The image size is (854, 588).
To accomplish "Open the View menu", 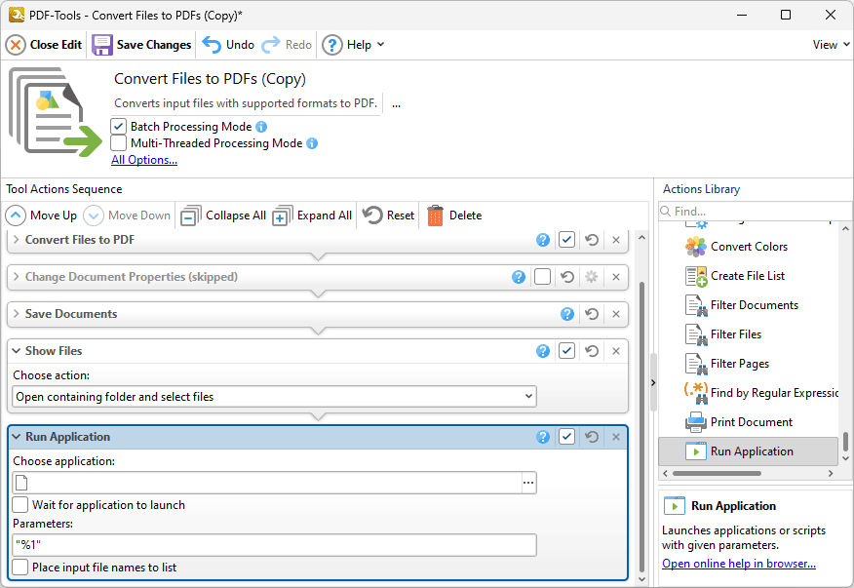I will pos(831,45).
